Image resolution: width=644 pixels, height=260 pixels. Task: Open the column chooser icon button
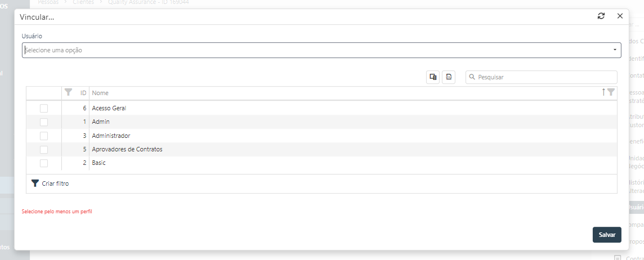pyautogui.click(x=433, y=77)
